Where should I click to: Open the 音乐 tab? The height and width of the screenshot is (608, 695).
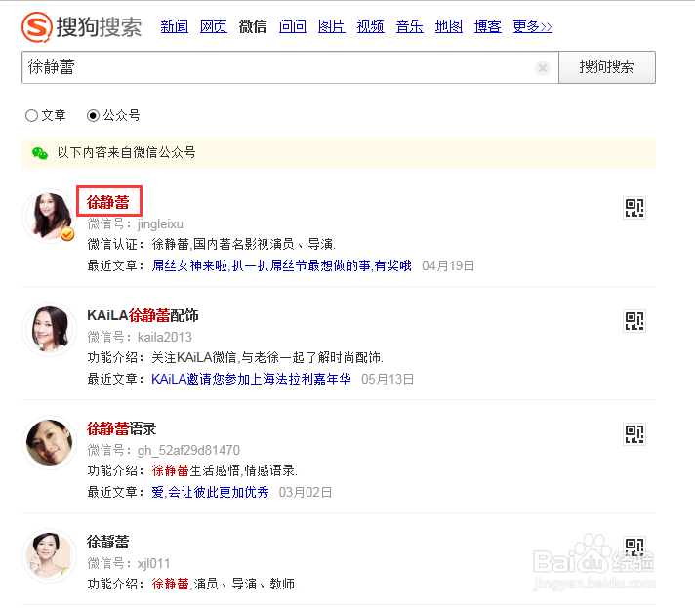409,26
